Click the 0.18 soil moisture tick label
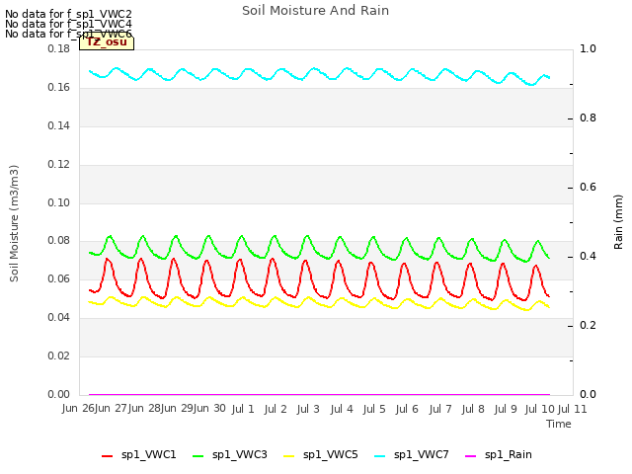 tap(59, 48)
